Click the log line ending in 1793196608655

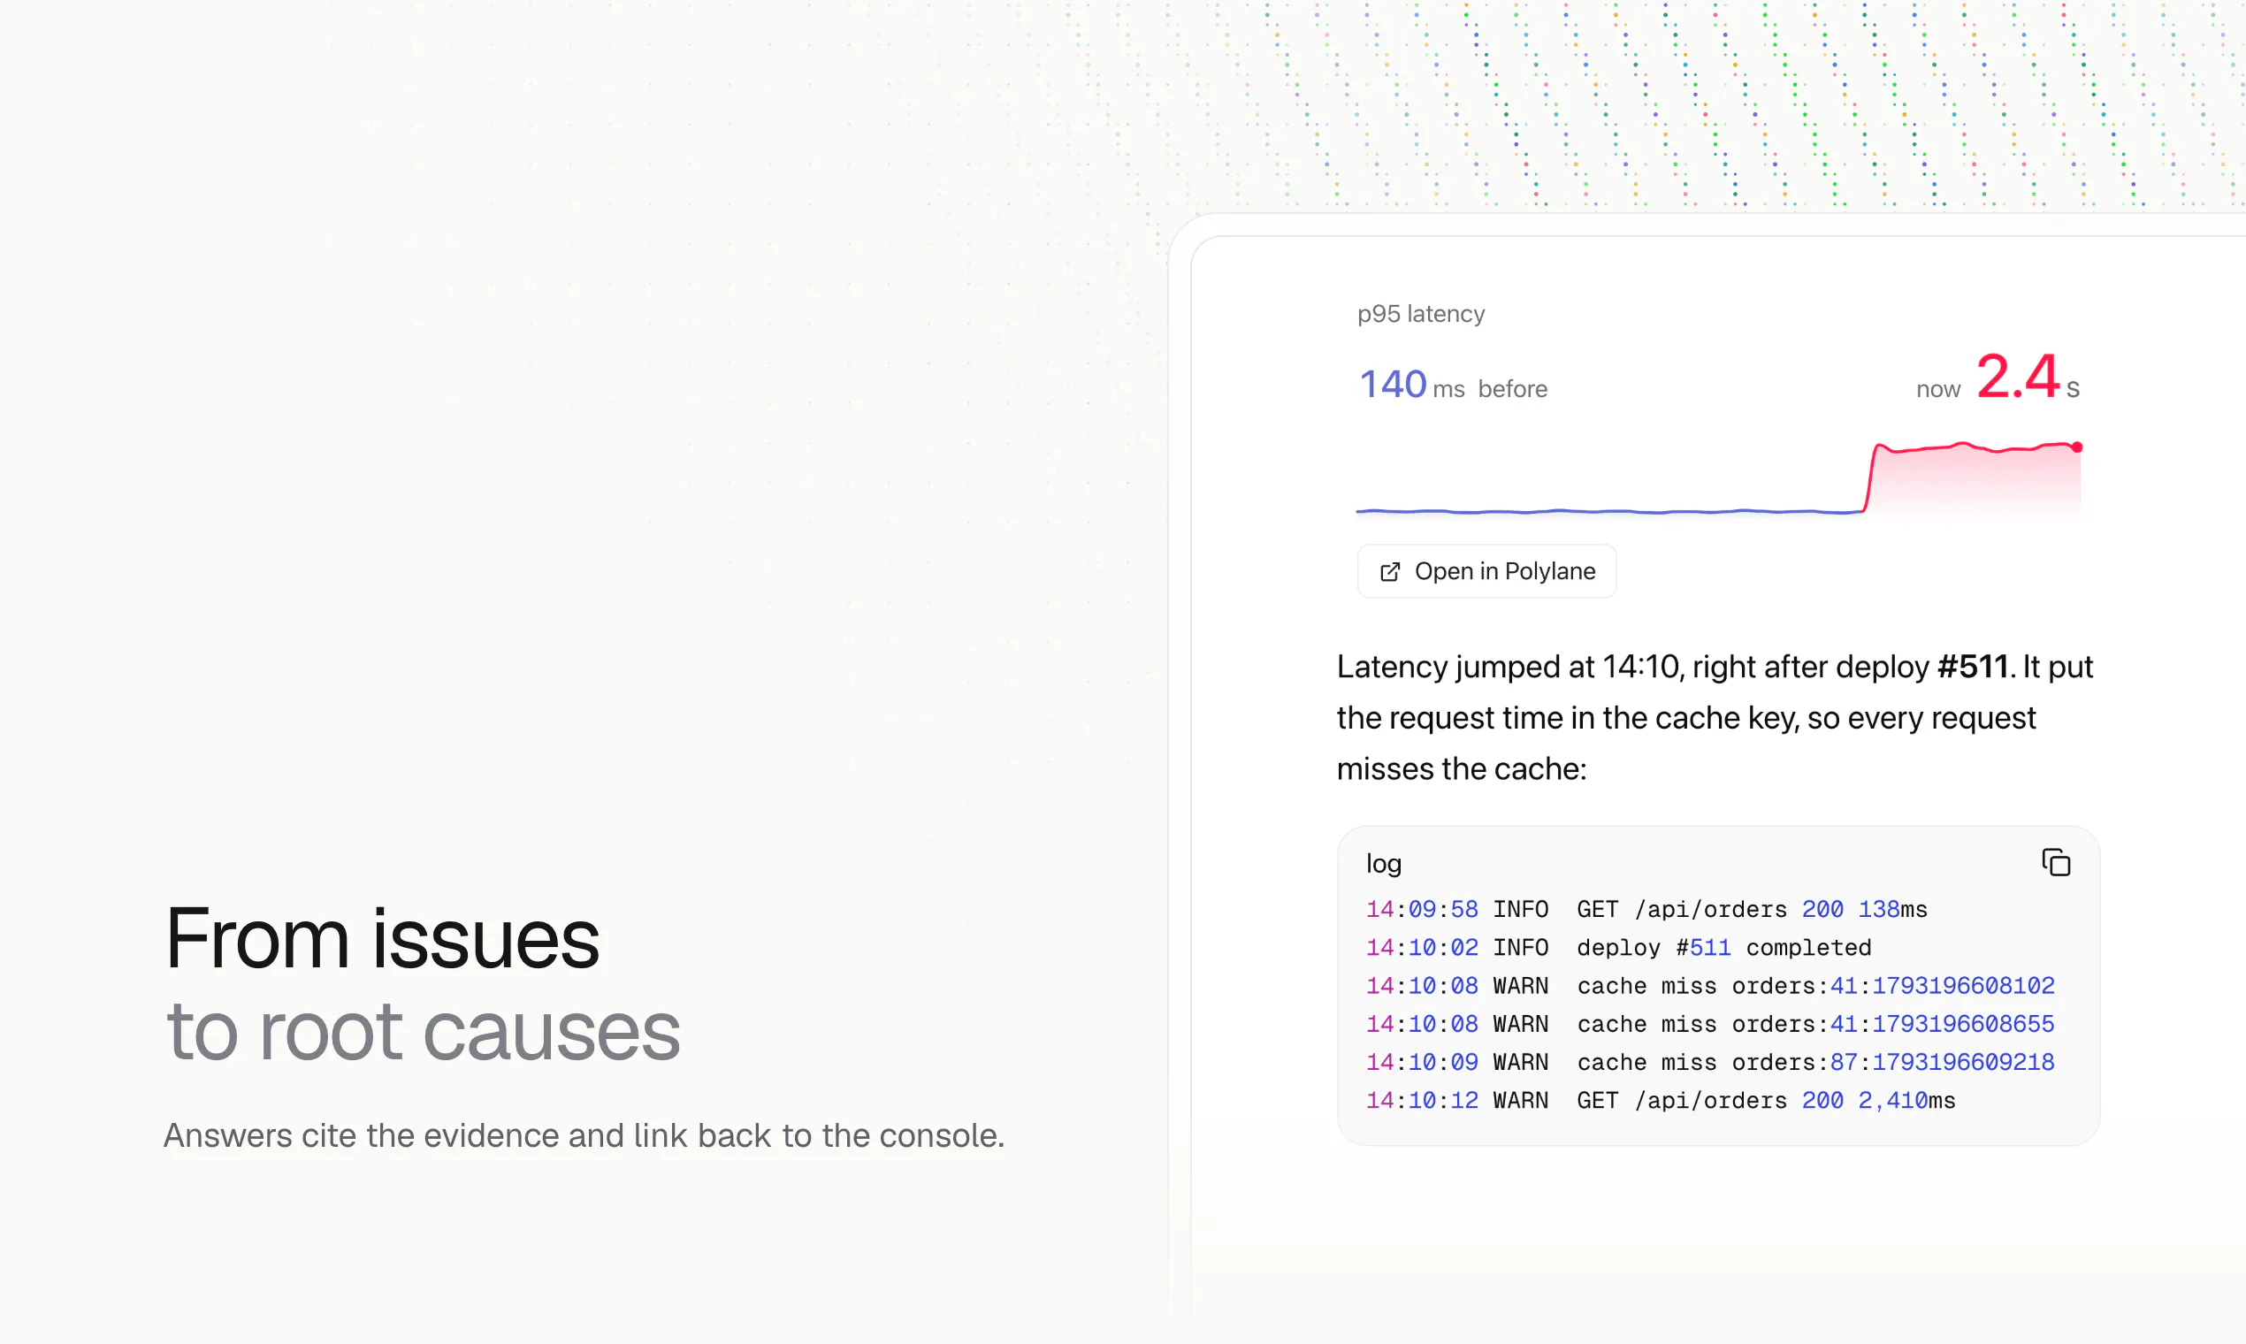click(x=1710, y=1024)
